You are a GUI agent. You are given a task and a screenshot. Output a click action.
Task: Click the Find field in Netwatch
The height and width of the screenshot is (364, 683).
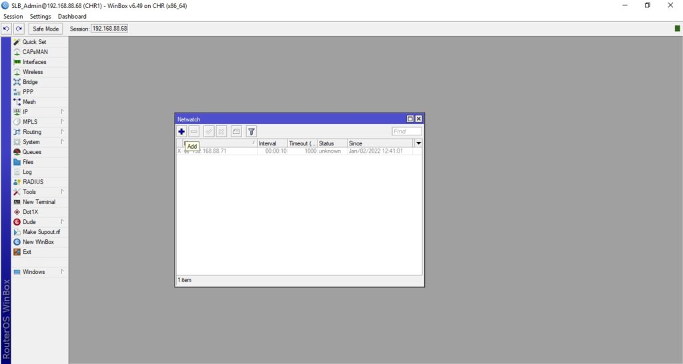407,131
